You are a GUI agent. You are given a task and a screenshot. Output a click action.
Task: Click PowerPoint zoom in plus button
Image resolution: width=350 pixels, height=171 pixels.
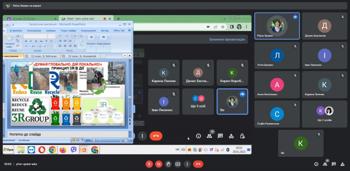pos(121,140)
